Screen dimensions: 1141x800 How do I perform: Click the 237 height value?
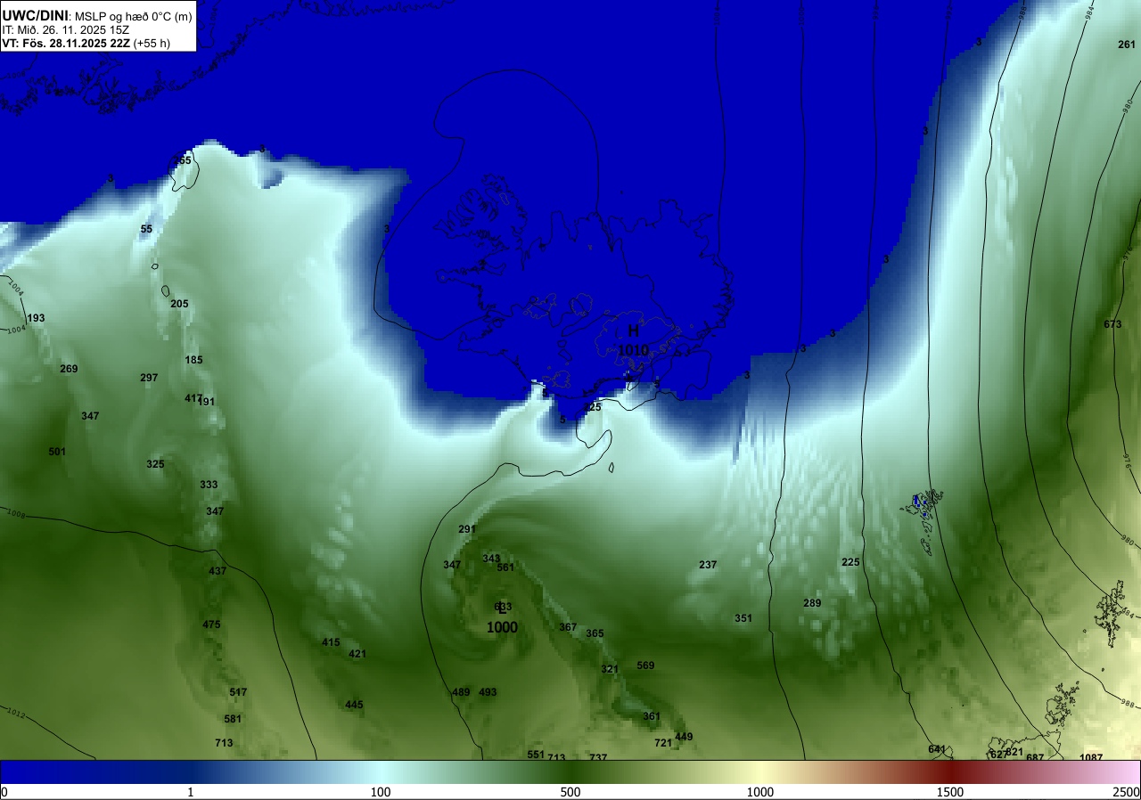point(708,565)
